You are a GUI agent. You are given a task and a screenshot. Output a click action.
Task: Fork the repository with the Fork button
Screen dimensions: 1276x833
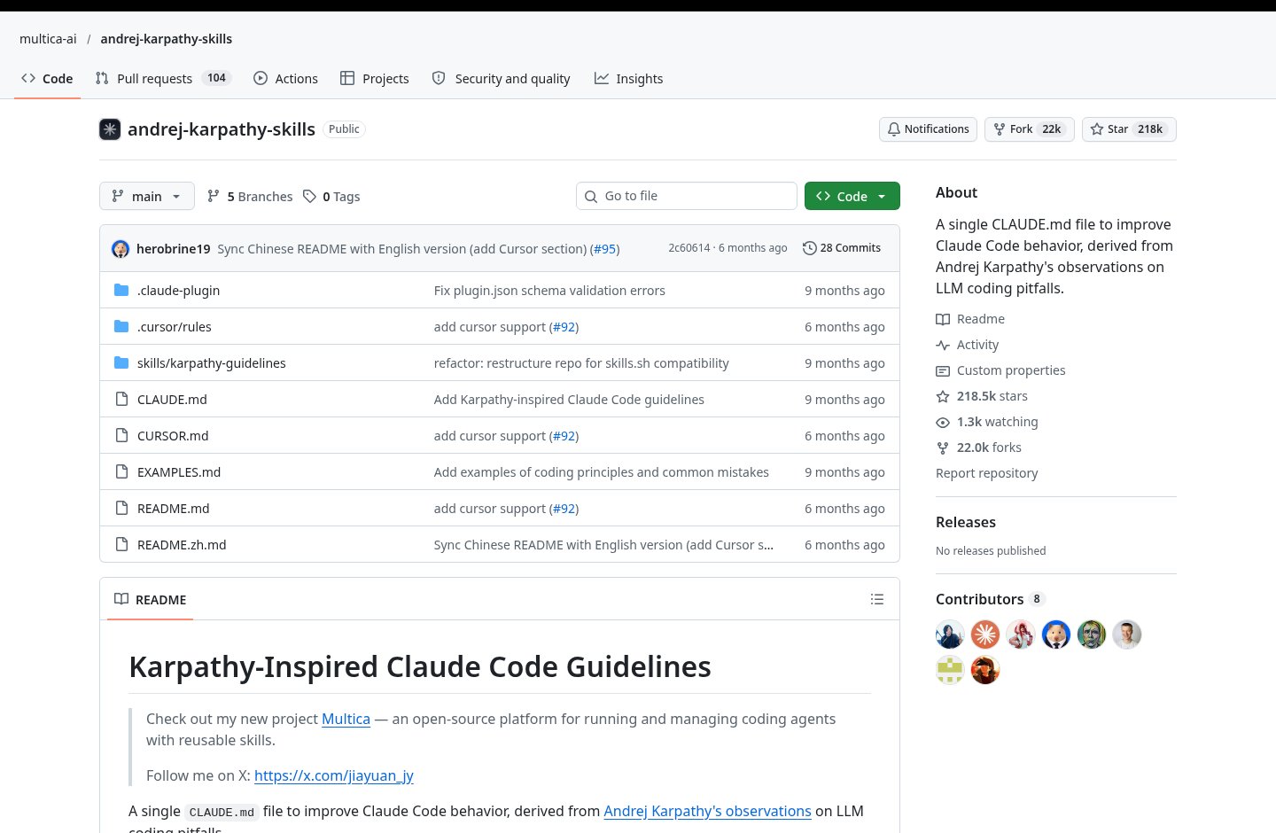(1030, 129)
